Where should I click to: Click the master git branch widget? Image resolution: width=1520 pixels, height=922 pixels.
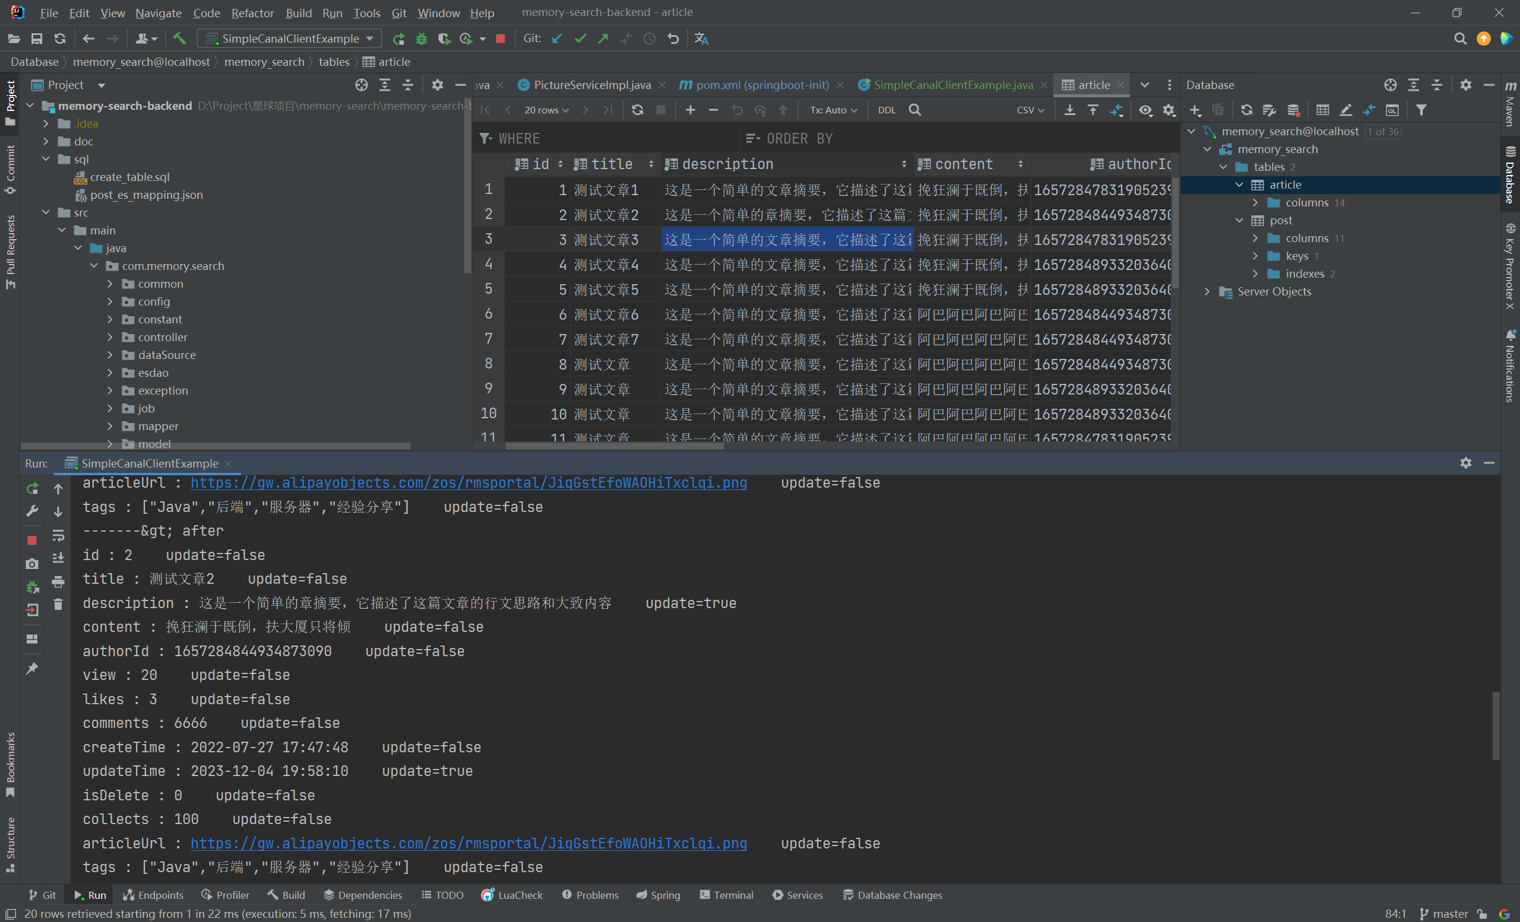click(x=1443, y=913)
